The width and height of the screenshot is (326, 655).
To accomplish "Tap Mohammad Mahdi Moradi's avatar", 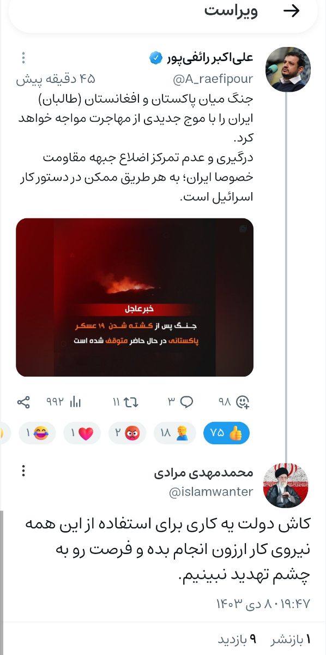I will click(287, 486).
